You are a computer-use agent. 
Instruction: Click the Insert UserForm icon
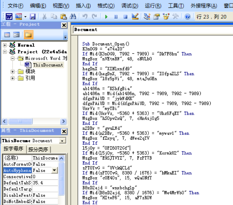tap(19, 17)
